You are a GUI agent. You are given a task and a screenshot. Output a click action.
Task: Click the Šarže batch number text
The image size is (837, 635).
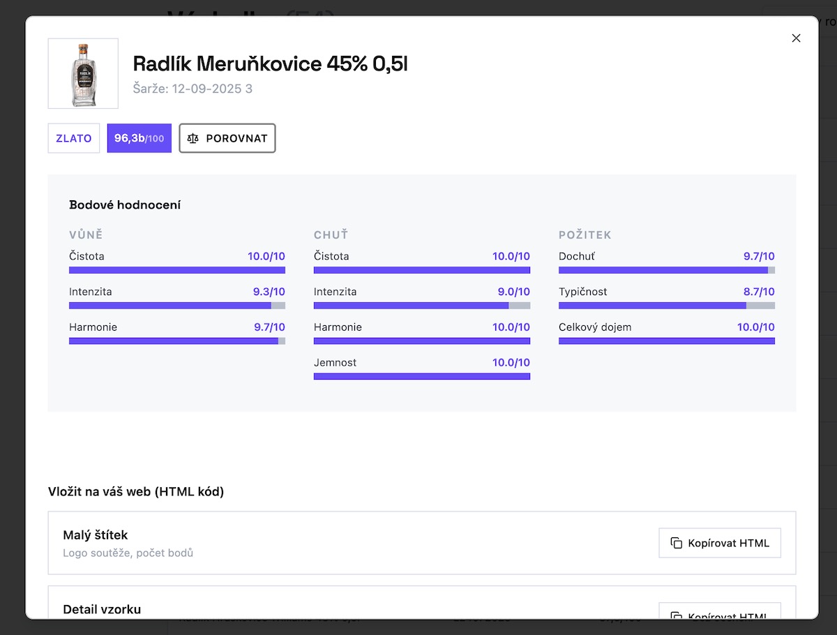tap(193, 89)
